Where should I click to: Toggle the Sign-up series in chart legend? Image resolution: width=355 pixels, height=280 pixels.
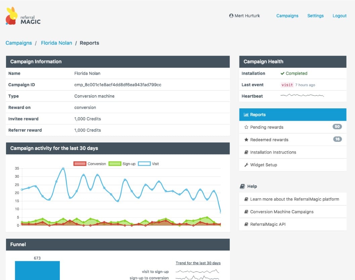122,164
